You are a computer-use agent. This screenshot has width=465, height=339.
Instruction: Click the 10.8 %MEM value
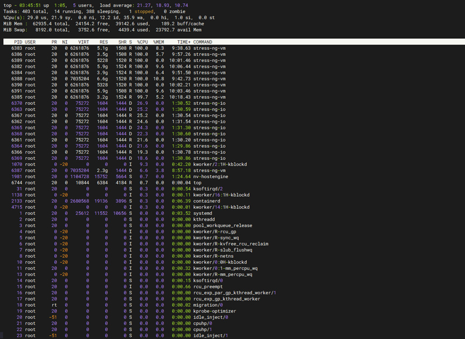point(159,78)
